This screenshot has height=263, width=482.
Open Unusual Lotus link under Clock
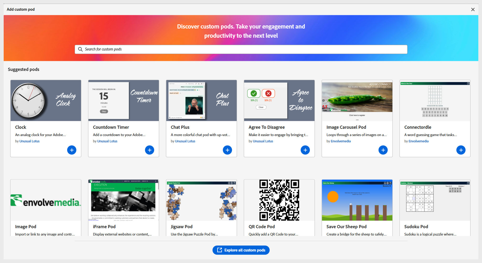[x=29, y=141]
